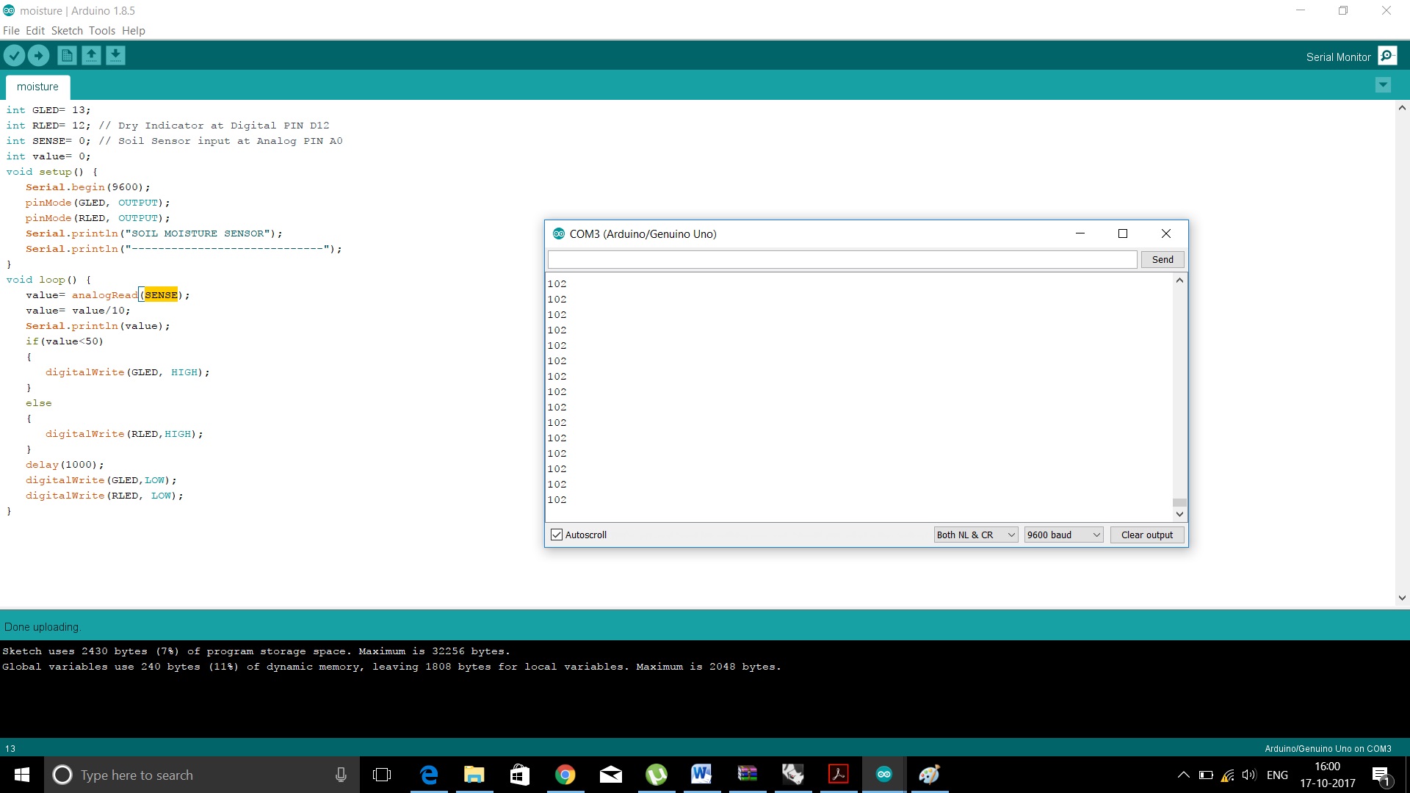The width and height of the screenshot is (1410, 793).
Task: Open File Explorer from taskbar
Action: (474, 775)
